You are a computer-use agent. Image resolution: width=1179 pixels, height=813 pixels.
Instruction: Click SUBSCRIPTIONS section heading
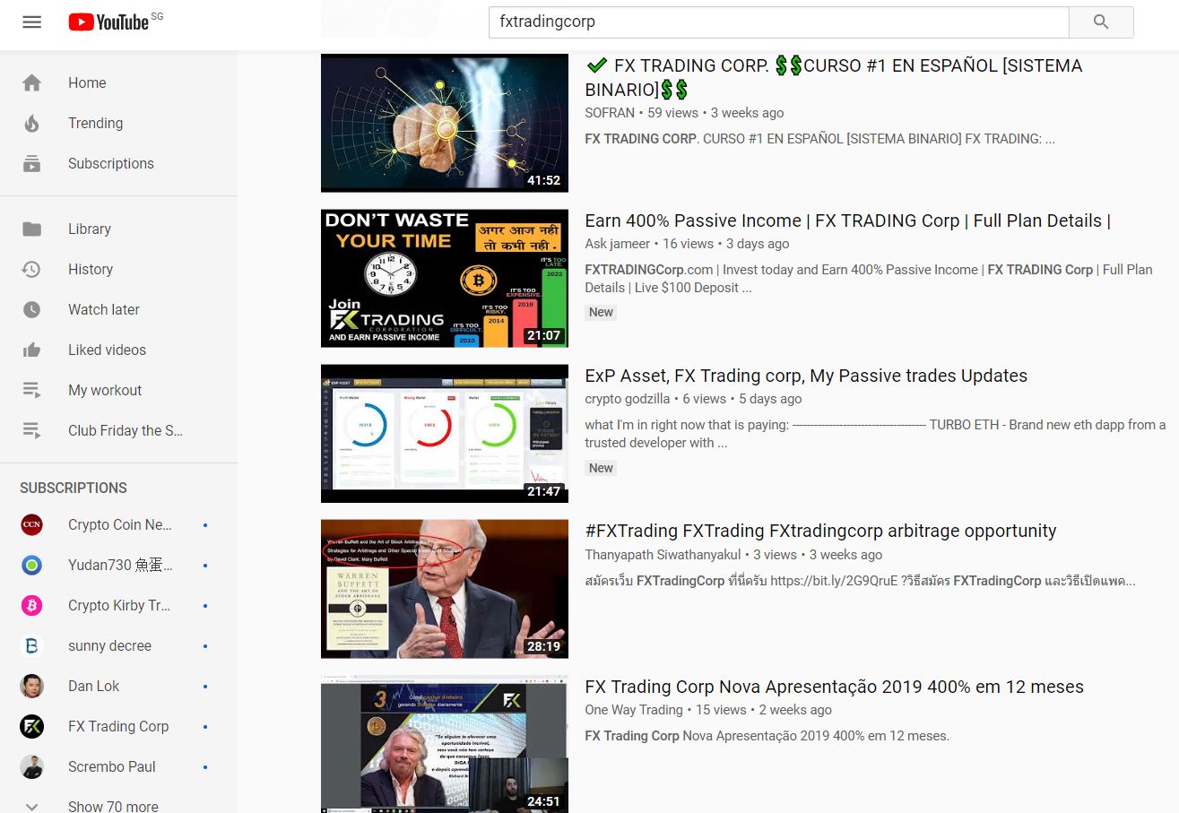74,488
